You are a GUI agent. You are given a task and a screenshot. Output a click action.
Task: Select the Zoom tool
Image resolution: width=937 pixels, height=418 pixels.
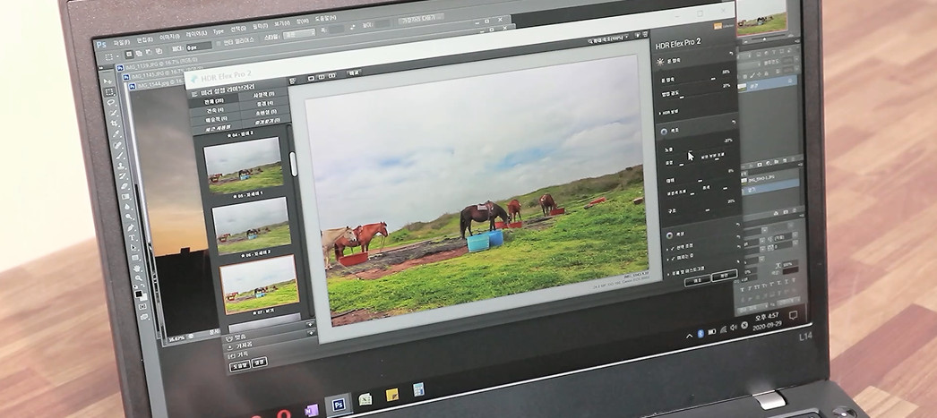pos(138,278)
